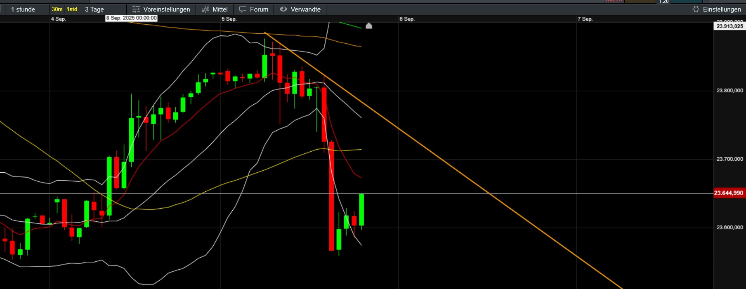Click the '7 Sep.' time axis label
The height and width of the screenshot is (289, 746).
pyautogui.click(x=585, y=19)
